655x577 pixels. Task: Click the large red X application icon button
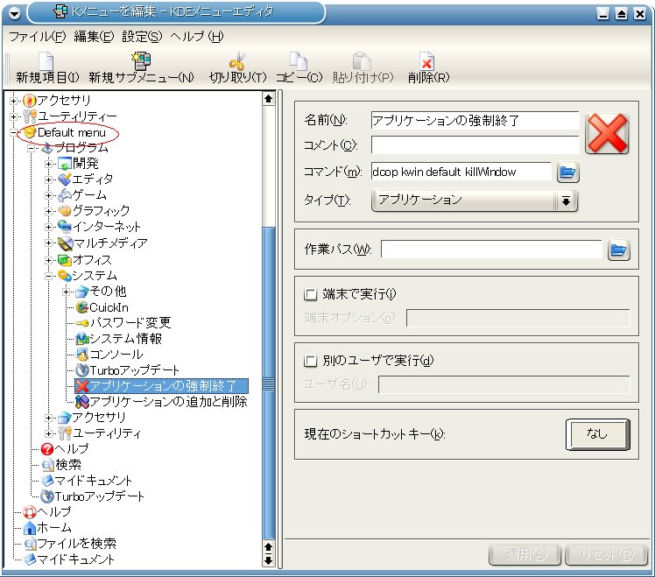[607, 133]
